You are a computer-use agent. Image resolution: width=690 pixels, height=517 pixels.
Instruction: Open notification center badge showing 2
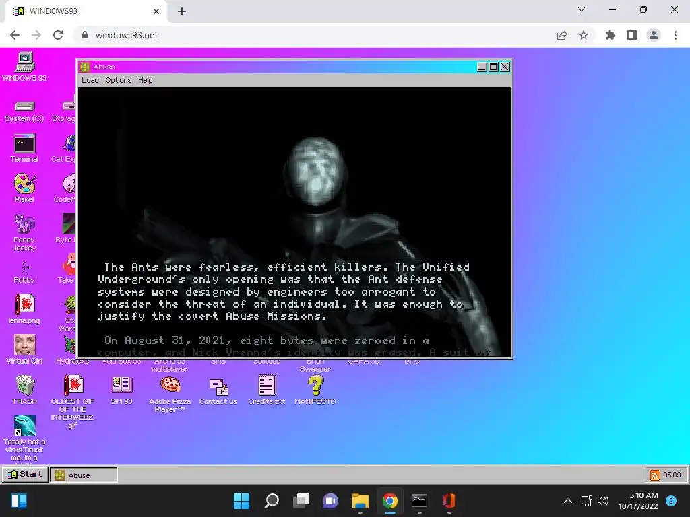pos(671,501)
